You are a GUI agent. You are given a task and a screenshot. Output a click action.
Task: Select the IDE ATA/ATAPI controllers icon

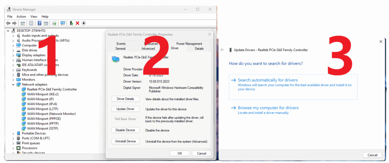coord(18,65)
